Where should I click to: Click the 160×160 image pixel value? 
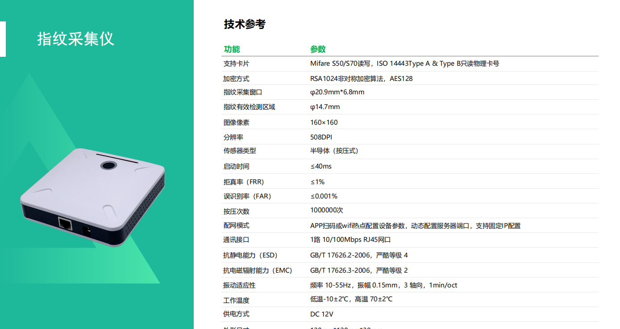(324, 122)
